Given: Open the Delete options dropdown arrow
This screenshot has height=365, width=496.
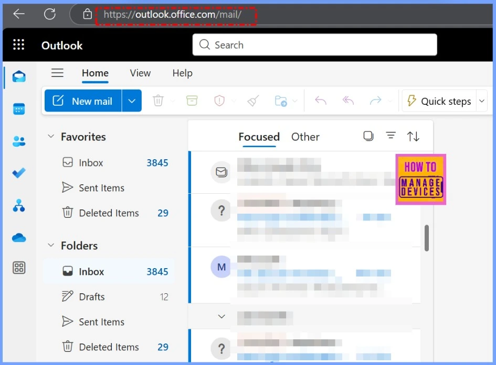Looking at the screenshot, I should tap(173, 101).
